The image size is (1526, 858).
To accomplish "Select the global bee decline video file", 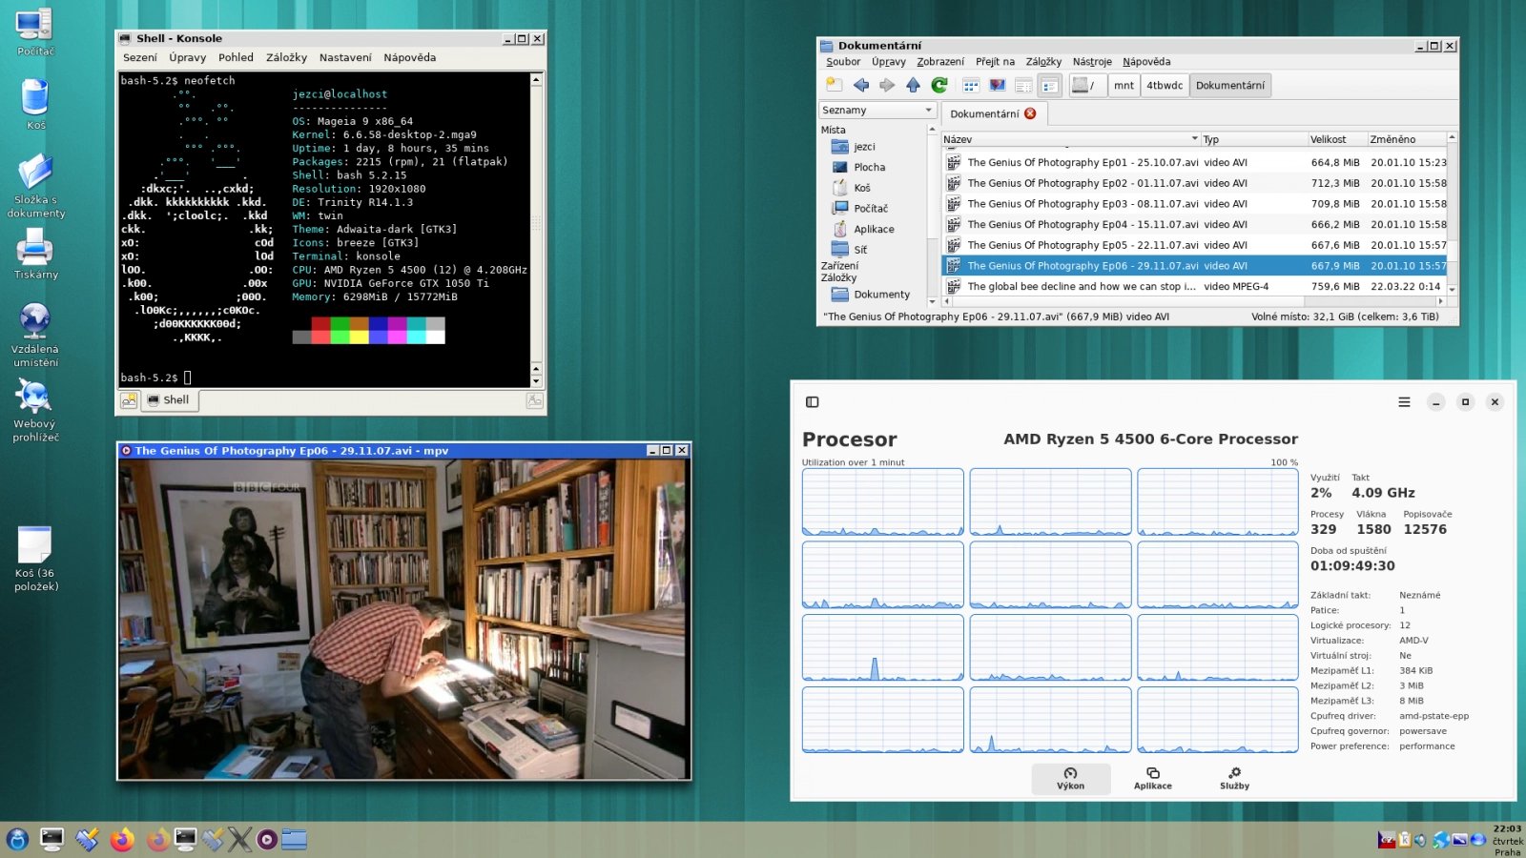I will click(1081, 286).
